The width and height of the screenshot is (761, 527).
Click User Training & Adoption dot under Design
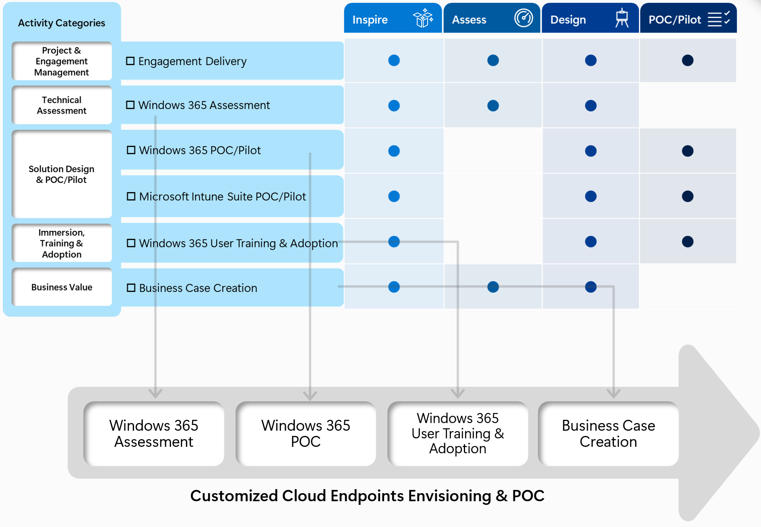pyautogui.click(x=591, y=242)
